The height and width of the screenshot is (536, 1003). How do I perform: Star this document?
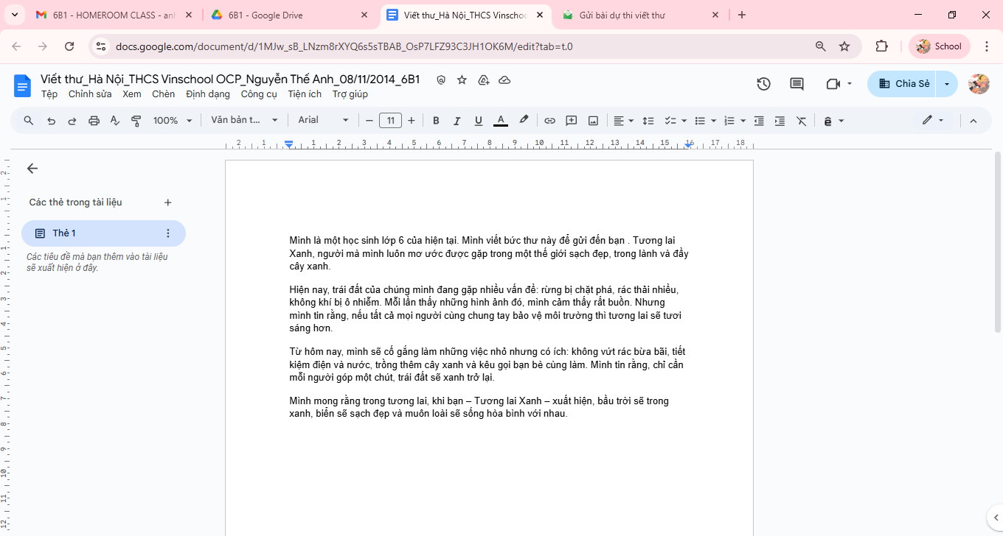462,80
